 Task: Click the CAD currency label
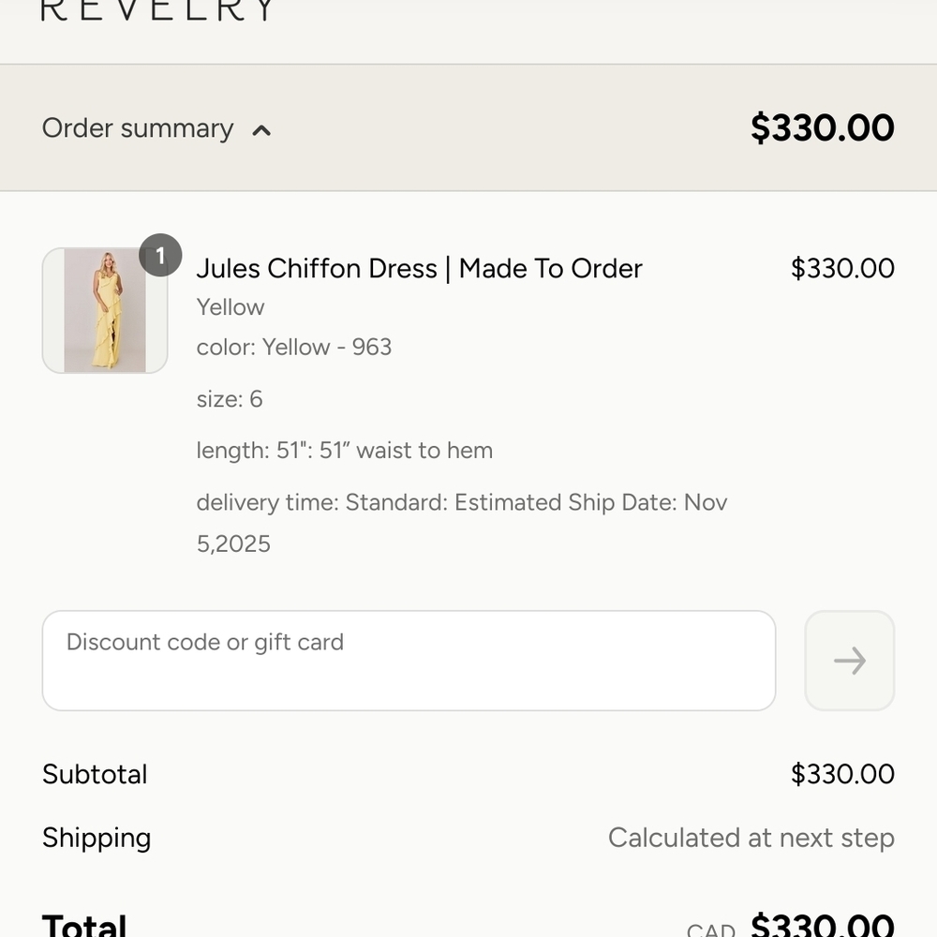click(x=709, y=930)
